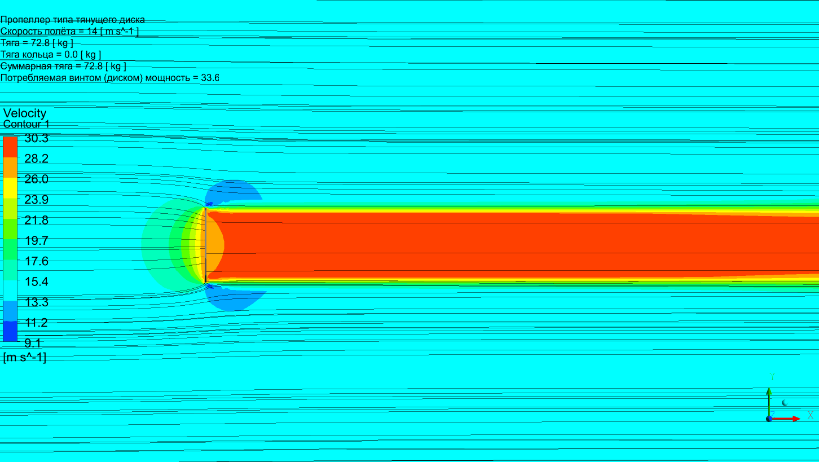Screen dimensions: 819x462
Task: Click the [m s^-1] units label
Action: point(25,357)
